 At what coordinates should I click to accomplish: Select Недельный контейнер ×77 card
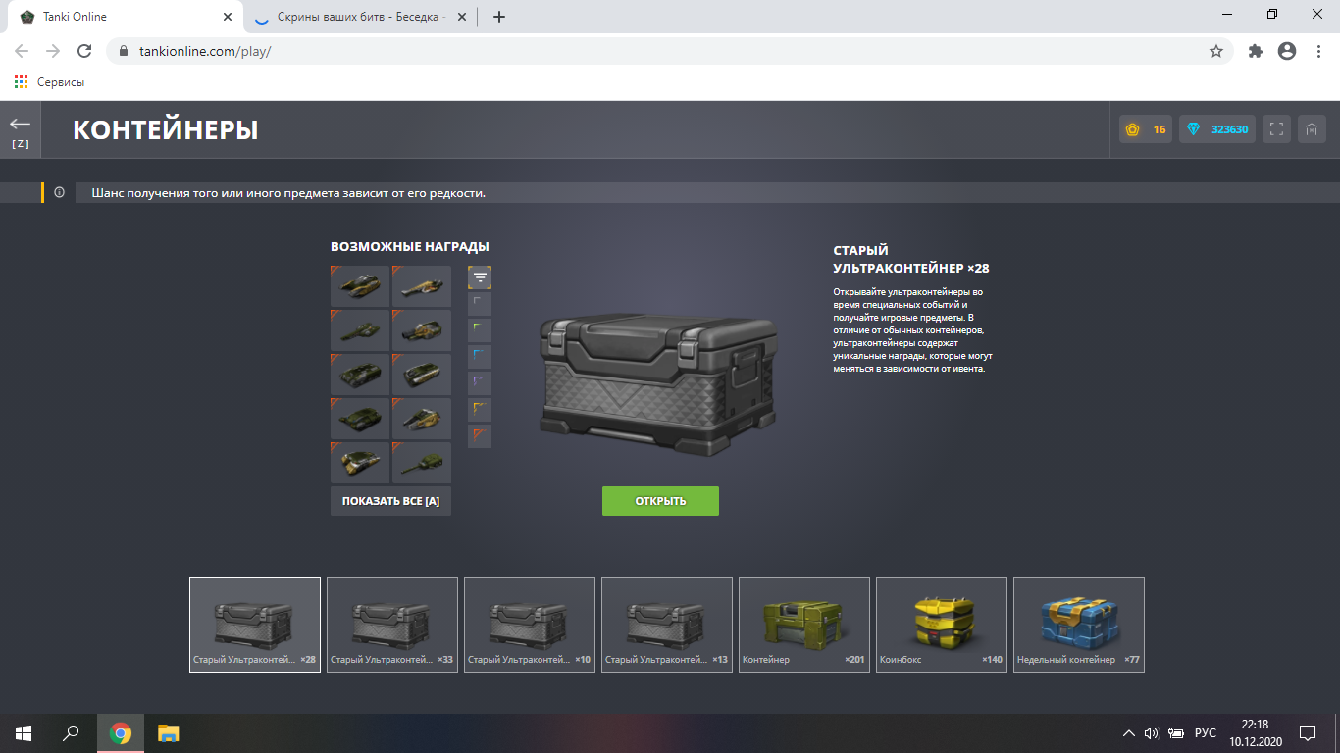click(x=1079, y=625)
